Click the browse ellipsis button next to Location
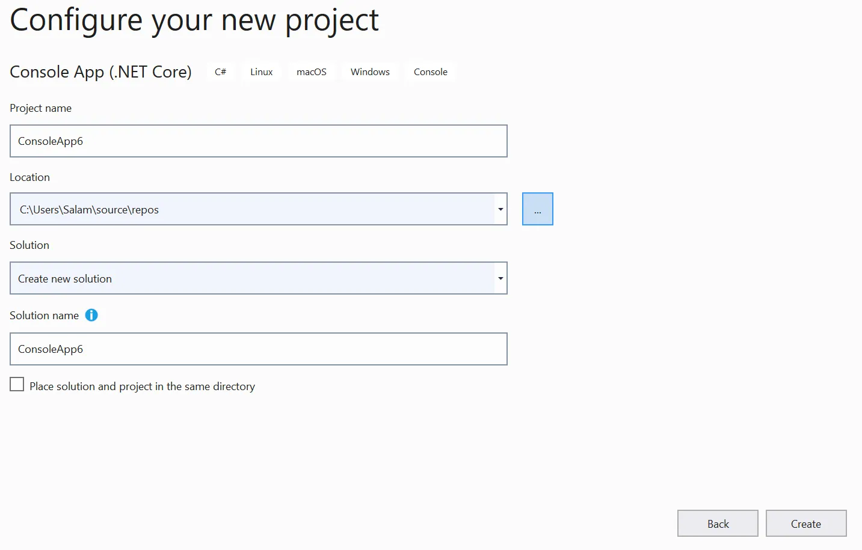 point(537,209)
